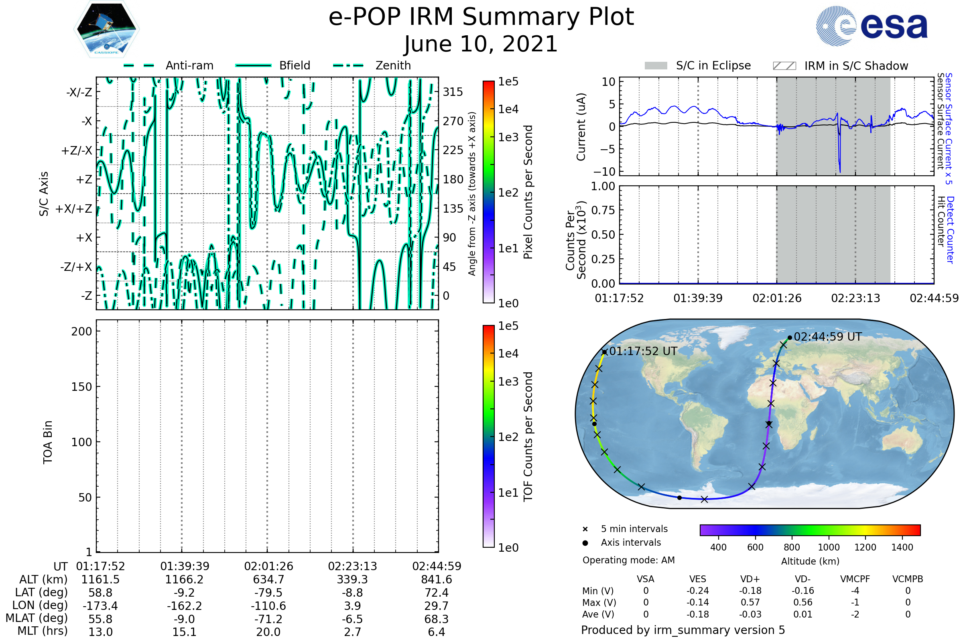This screenshot has height=642, width=963.
Task: Click the Produced by irm_summary version text
Action: pos(683,630)
